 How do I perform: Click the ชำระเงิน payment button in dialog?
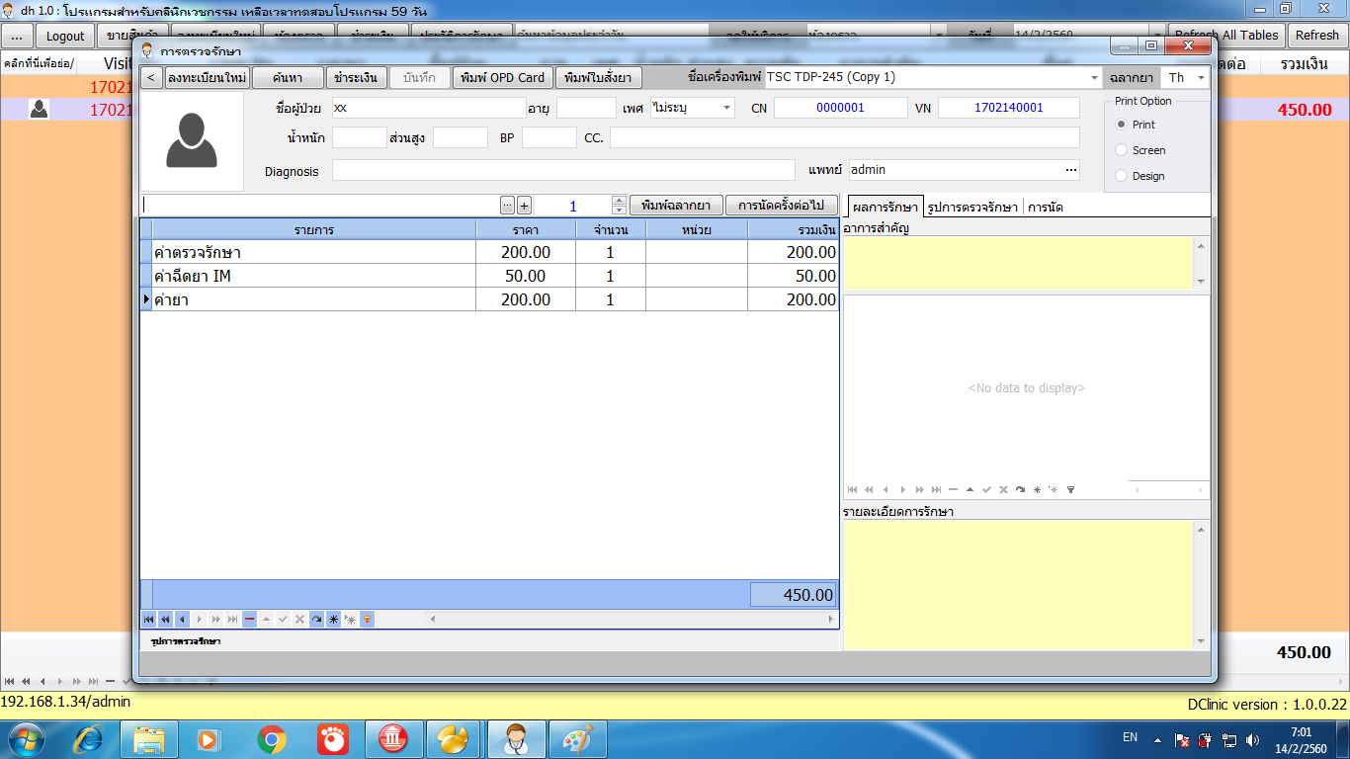355,77
